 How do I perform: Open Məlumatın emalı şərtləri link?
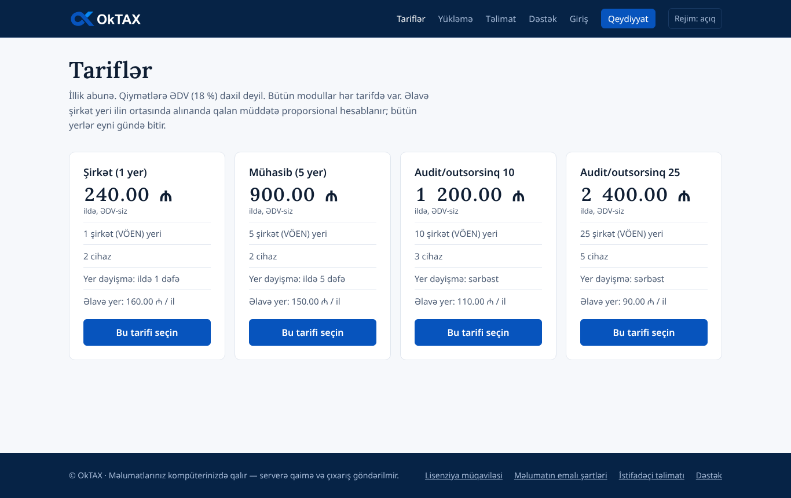[x=561, y=475]
